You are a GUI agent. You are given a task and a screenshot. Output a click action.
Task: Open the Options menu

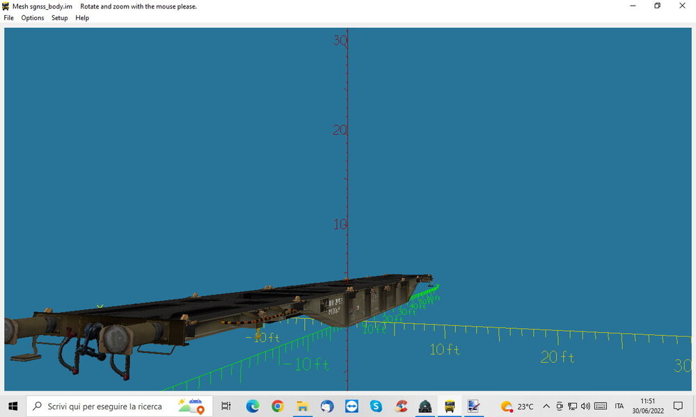(x=33, y=18)
